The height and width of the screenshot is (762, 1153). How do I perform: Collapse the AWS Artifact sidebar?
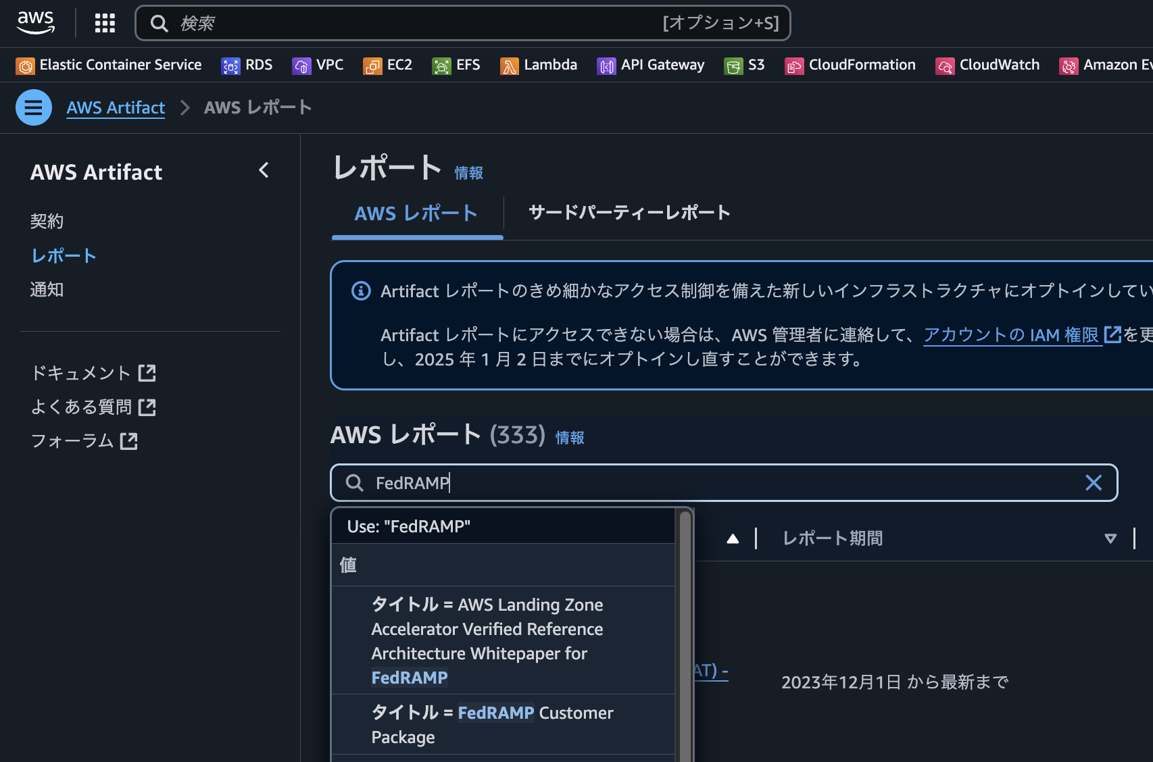(264, 170)
